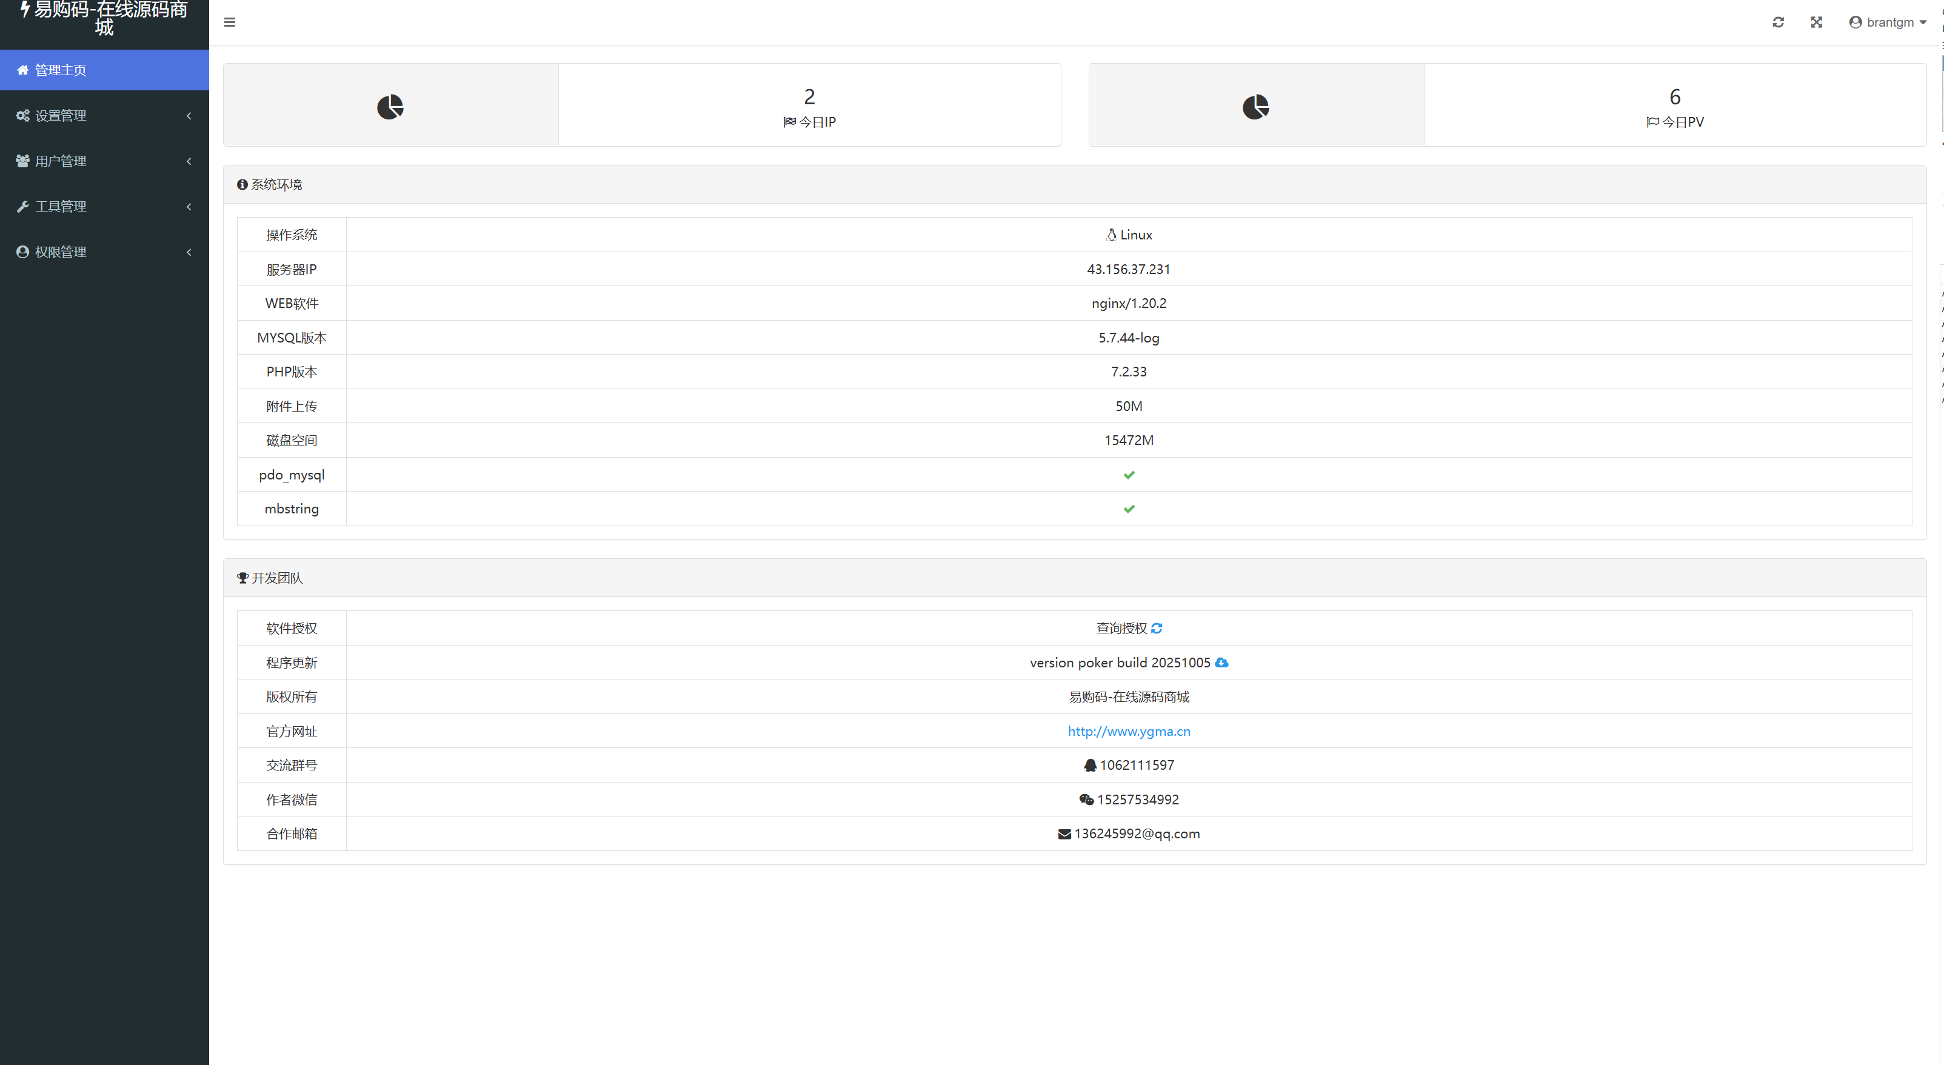
Task: Open the http://www.ygma.cn link
Action: coord(1128,730)
